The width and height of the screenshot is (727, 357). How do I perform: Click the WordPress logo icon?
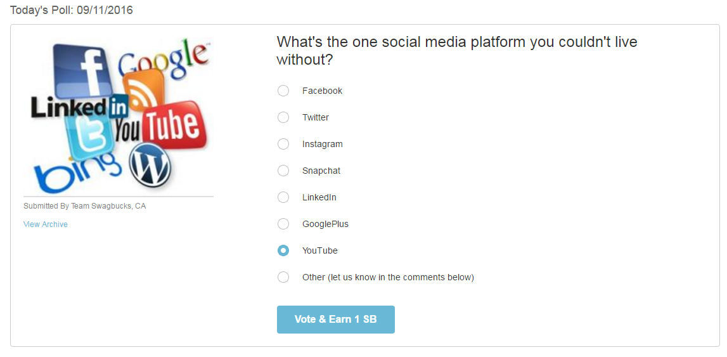(x=150, y=164)
